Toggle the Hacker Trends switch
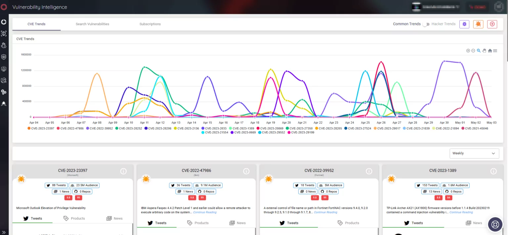508x235 pixels. click(426, 24)
